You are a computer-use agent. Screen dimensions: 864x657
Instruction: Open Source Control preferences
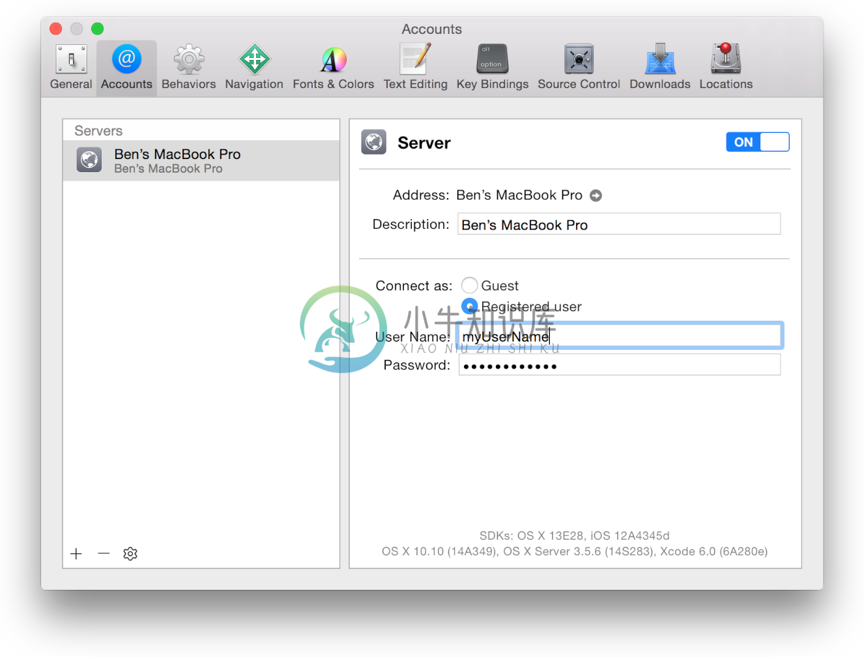click(x=579, y=67)
